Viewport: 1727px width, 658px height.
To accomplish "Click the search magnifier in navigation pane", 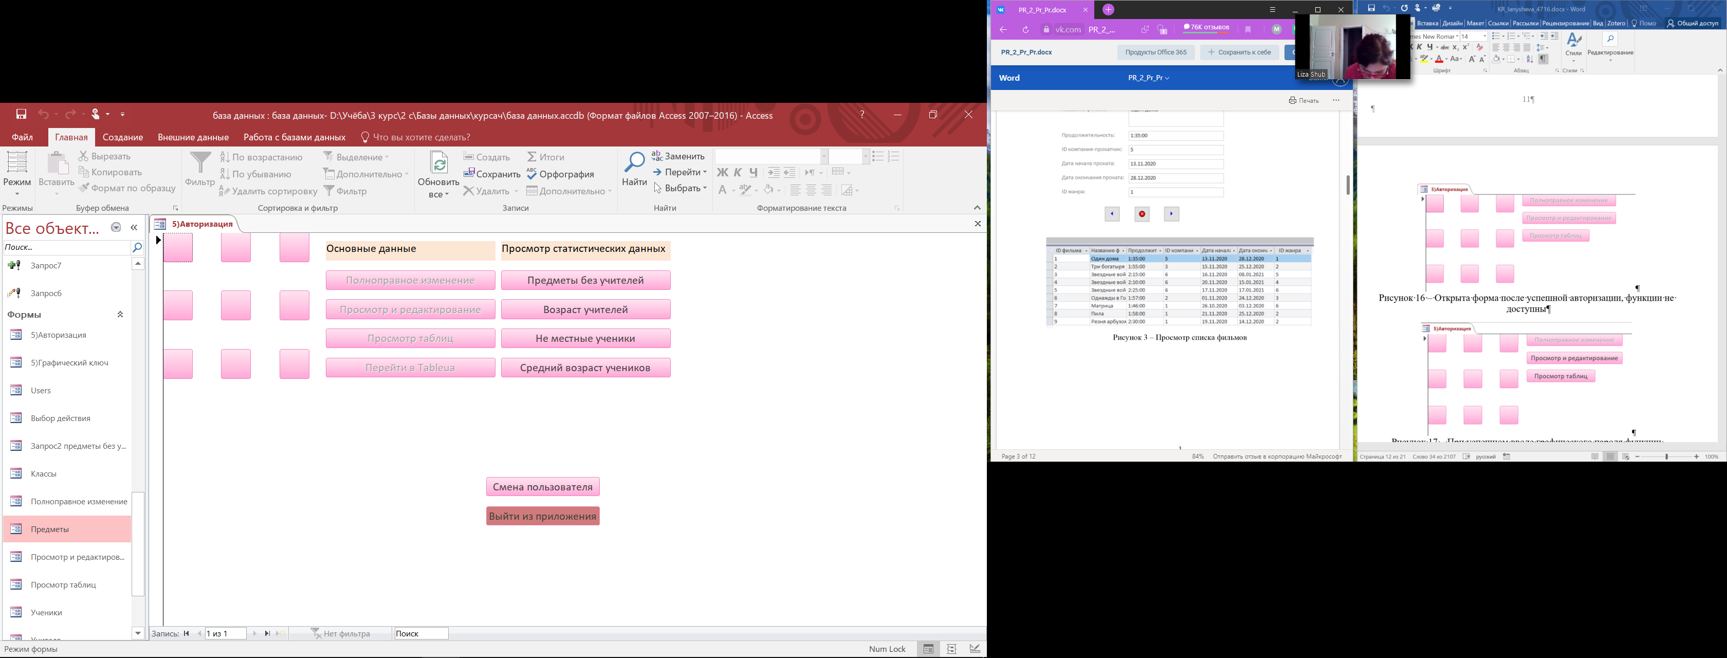I will pyautogui.click(x=137, y=247).
